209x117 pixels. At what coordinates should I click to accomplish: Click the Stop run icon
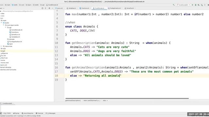click(x=205, y=5)
